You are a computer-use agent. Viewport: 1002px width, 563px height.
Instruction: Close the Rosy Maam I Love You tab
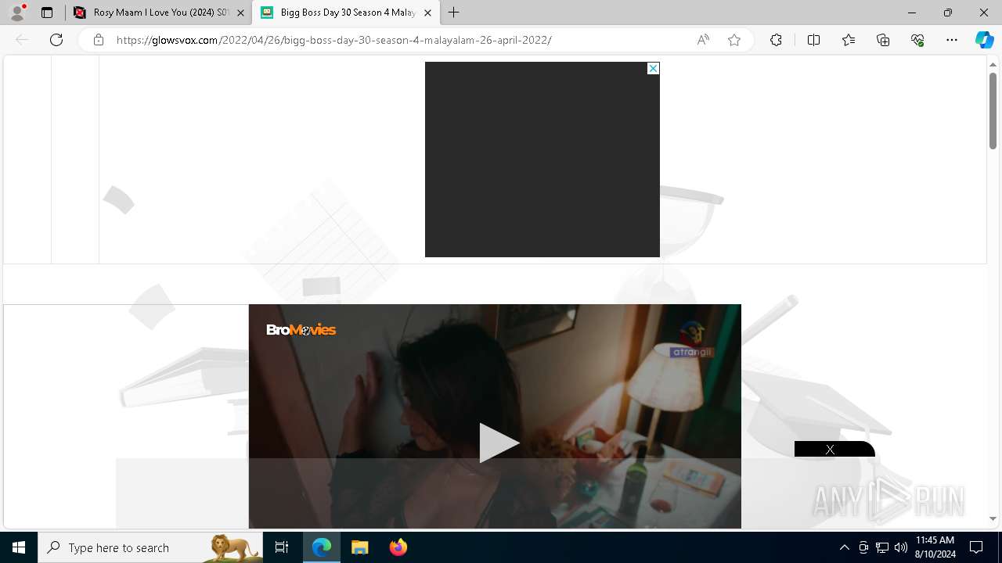(240, 13)
